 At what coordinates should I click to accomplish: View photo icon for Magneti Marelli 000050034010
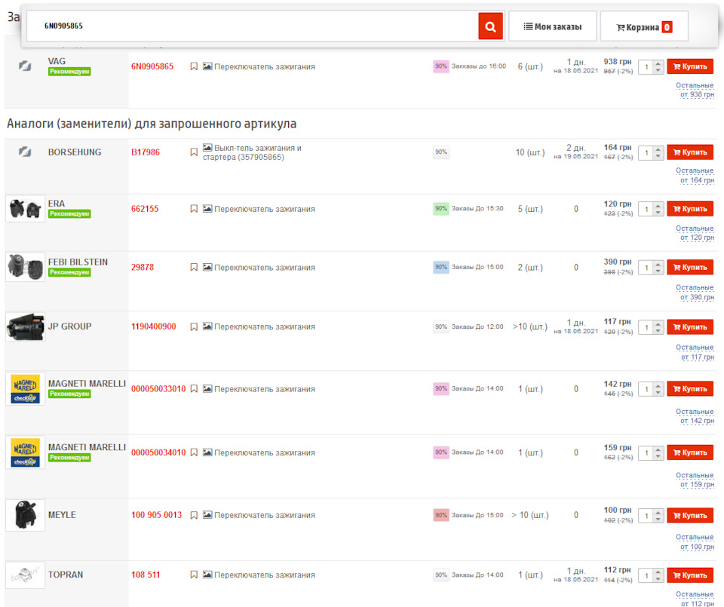[207, 452]
